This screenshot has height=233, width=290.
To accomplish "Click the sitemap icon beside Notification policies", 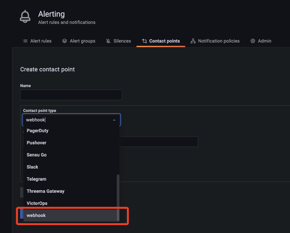I will point(192,41).
